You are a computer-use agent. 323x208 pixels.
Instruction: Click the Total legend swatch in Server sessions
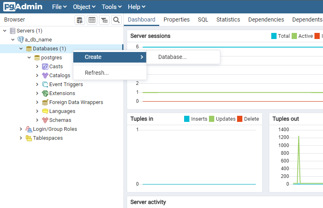tap(274, 36)
